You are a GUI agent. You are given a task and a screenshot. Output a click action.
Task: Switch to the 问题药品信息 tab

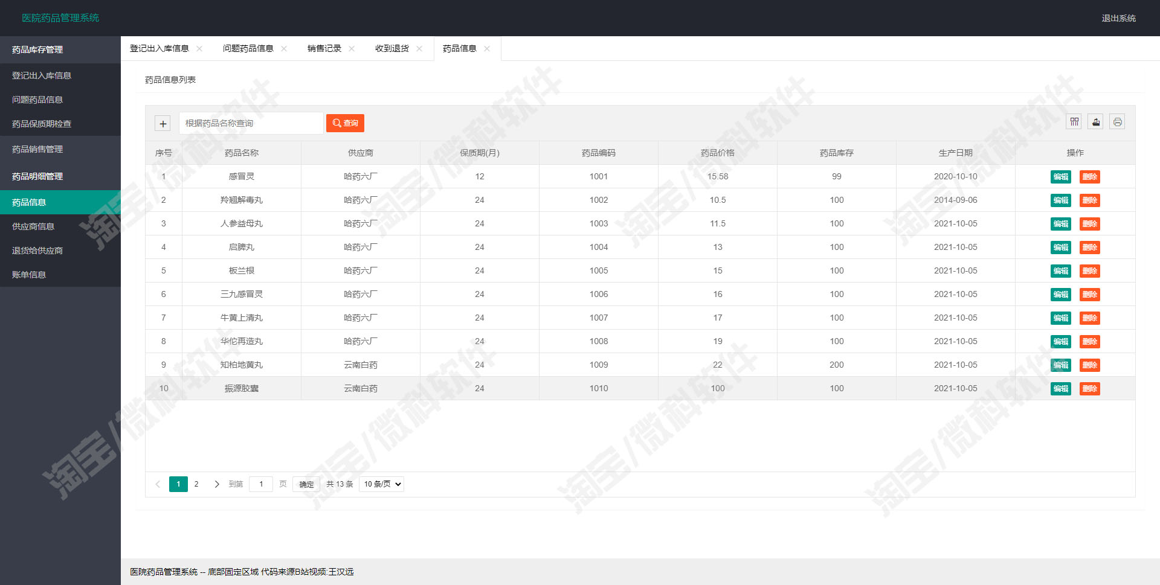coord(248,48)
